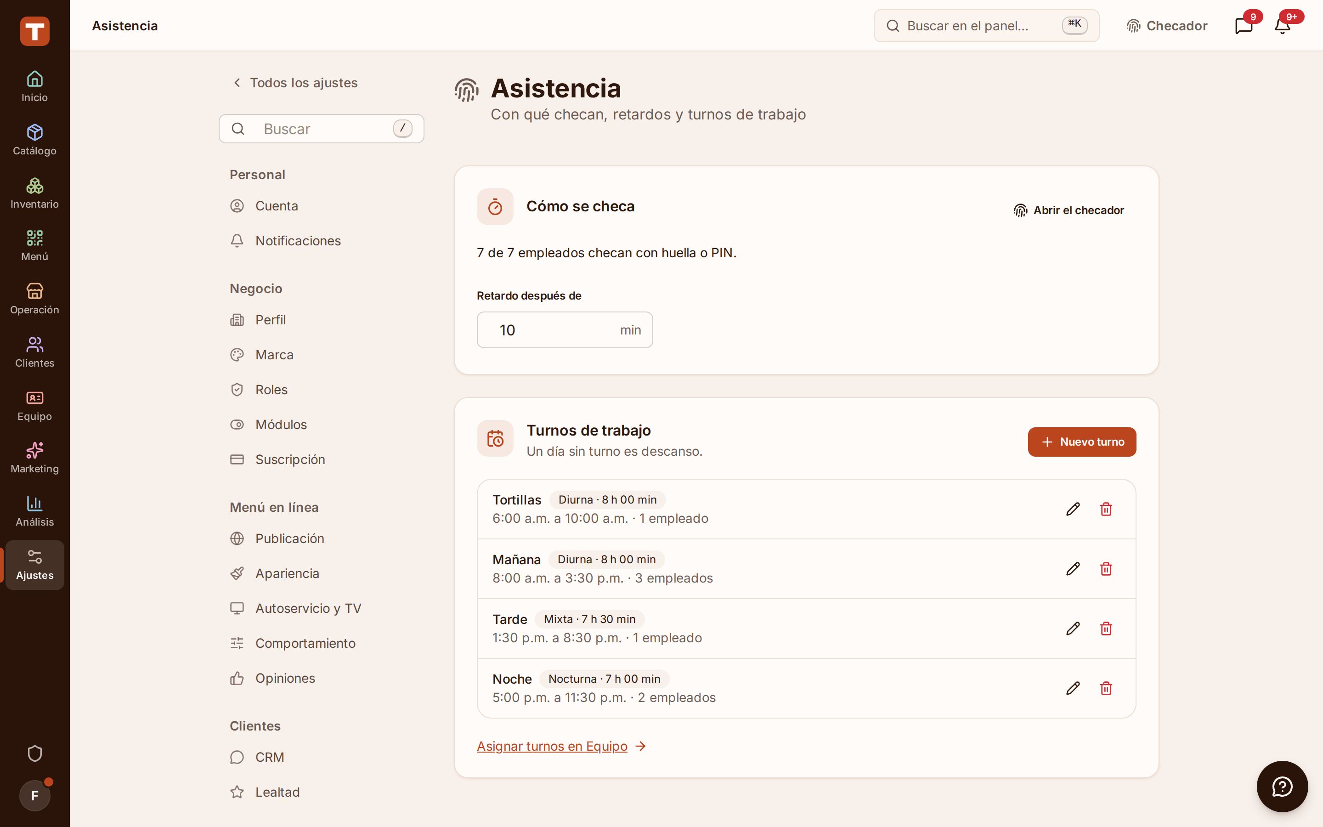This screenshot has height=827, width=1323.
Task: Open the help button in the corner
Action: (x=1282, y=787)
